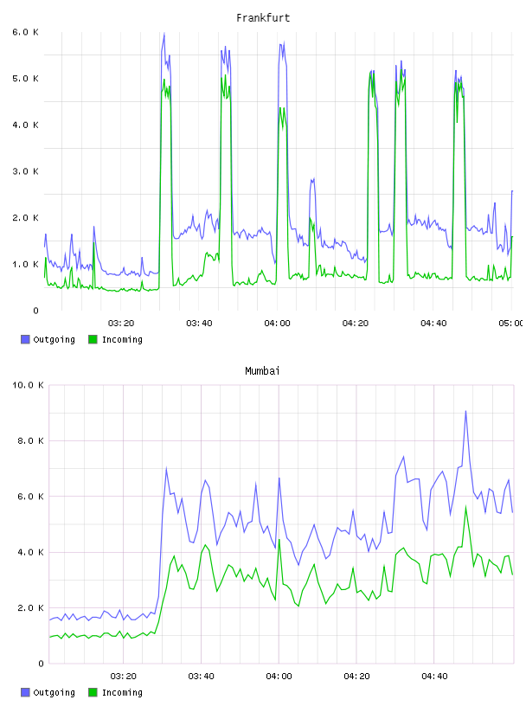Click the 10.0 K axis label in Mumbai
This screenshot has height=706, width=526.
pos(28,385)
